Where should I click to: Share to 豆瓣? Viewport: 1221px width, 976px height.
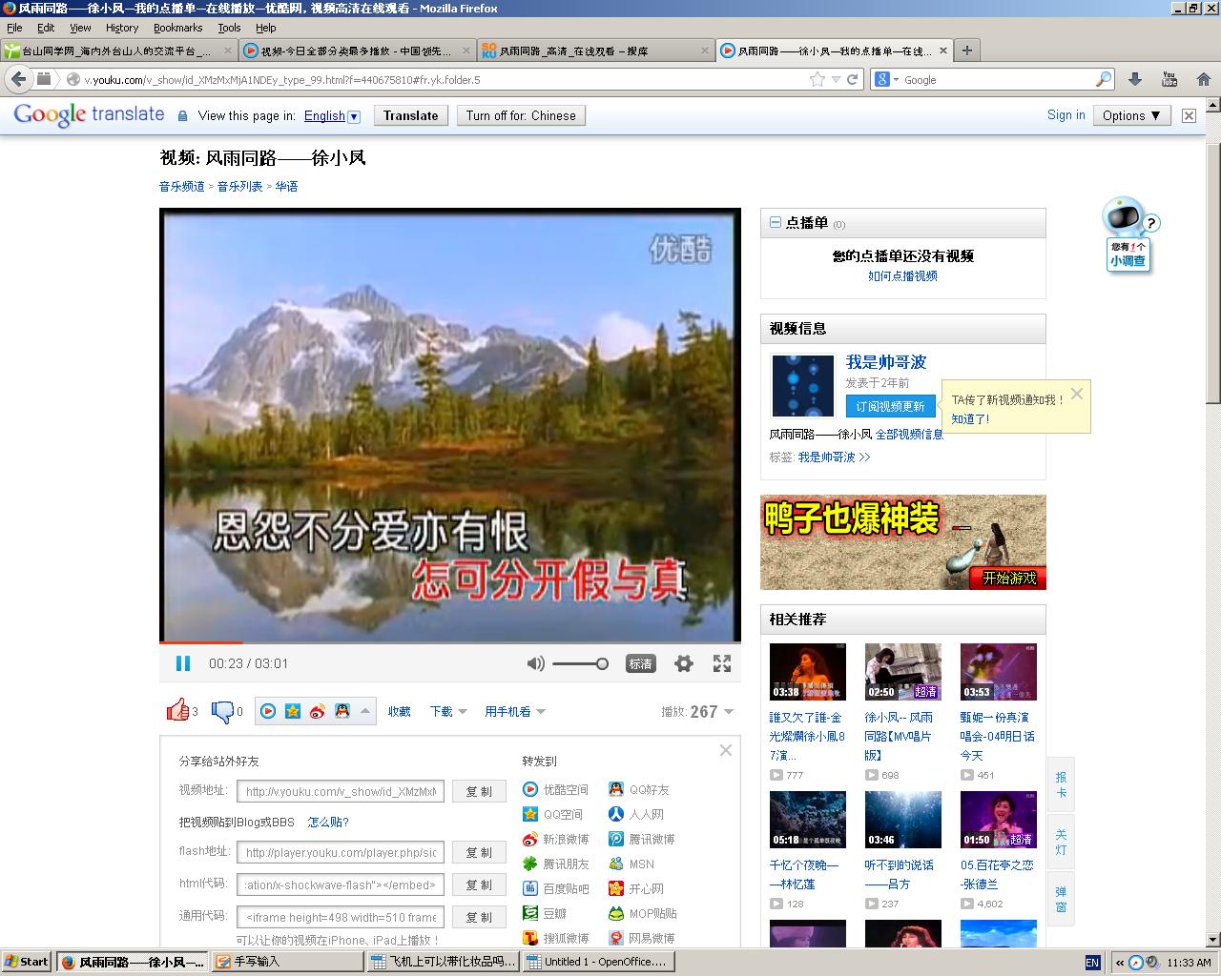[x=544, y=913]
